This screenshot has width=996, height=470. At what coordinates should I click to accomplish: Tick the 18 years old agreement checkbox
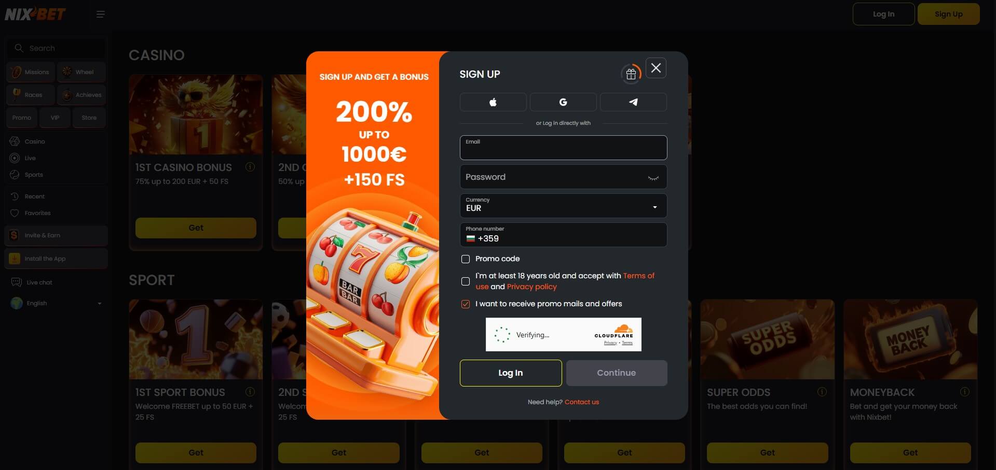466,281
